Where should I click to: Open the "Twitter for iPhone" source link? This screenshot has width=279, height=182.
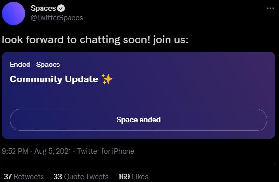coord(106,151)
